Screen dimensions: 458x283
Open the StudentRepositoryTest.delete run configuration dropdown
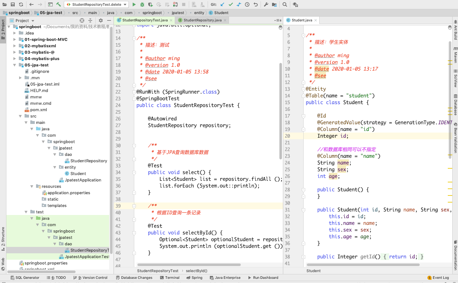[x=96, y=4]
